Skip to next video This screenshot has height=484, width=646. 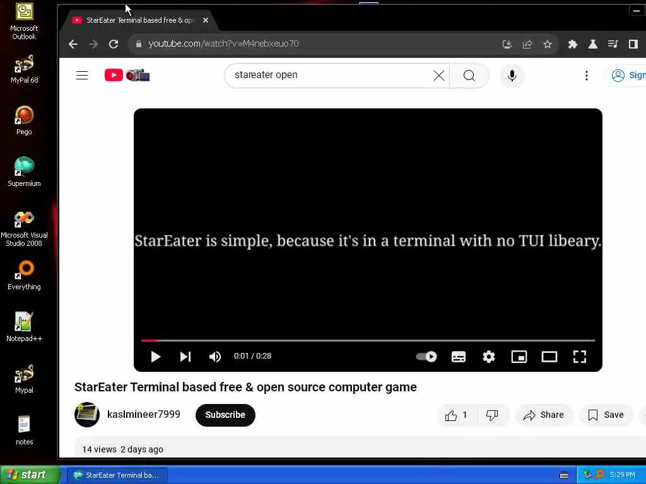click(x=185, y=357)
